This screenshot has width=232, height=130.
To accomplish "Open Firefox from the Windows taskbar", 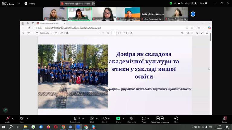I will [x=48, y=127].
